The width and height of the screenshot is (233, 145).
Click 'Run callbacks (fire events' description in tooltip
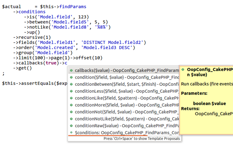207,84
